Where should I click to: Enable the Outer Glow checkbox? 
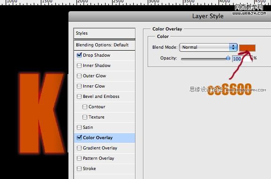(79, 76)
